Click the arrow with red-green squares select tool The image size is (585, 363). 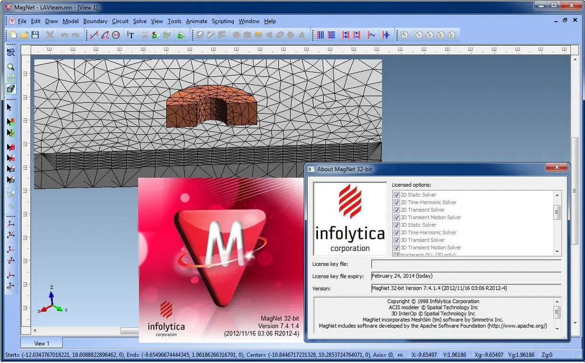[10, 122]
